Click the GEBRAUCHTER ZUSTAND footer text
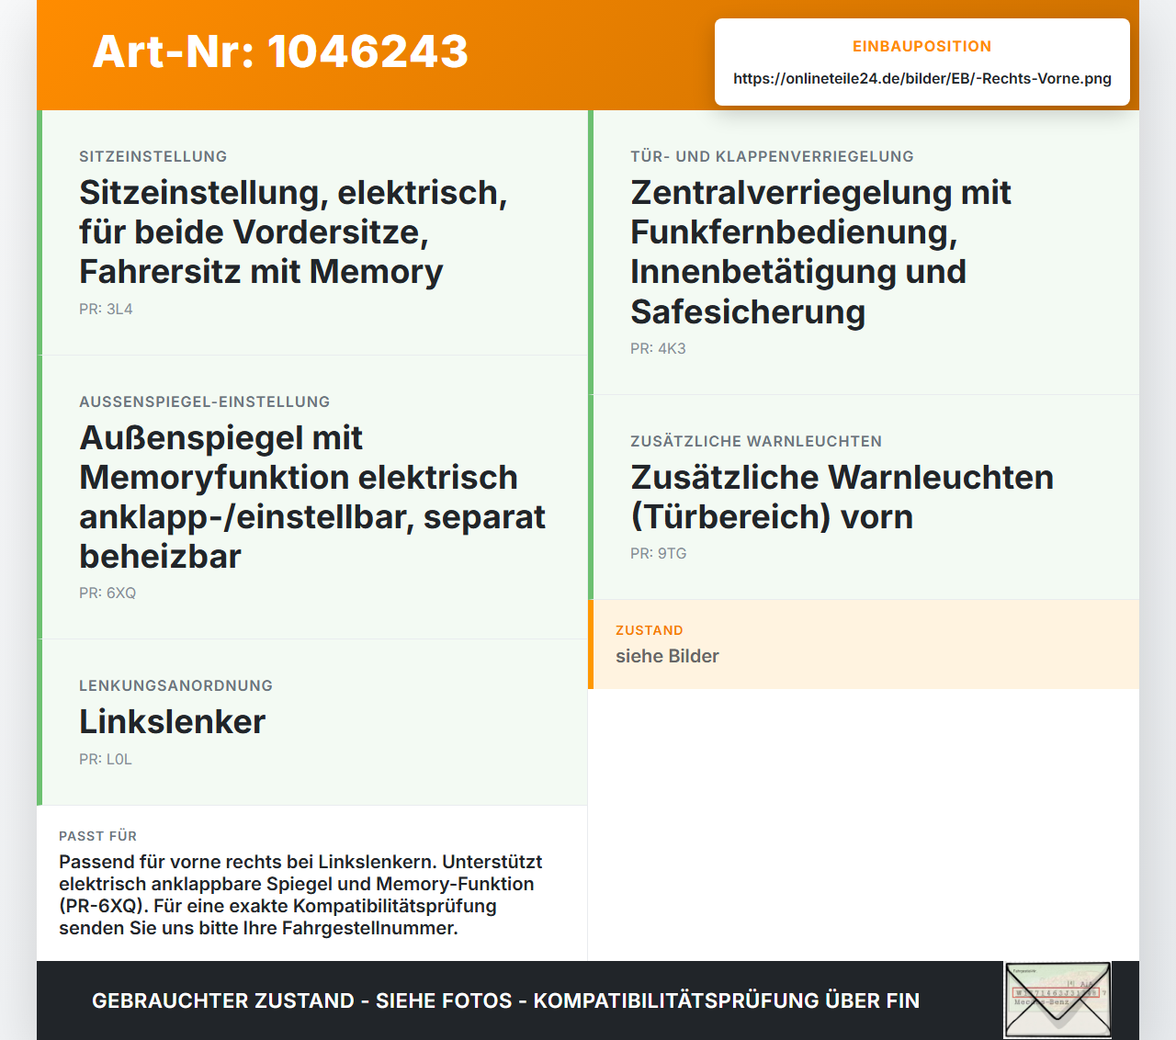The width and height of the screenshot is (1176, 1040). [x=505, y=1001]
